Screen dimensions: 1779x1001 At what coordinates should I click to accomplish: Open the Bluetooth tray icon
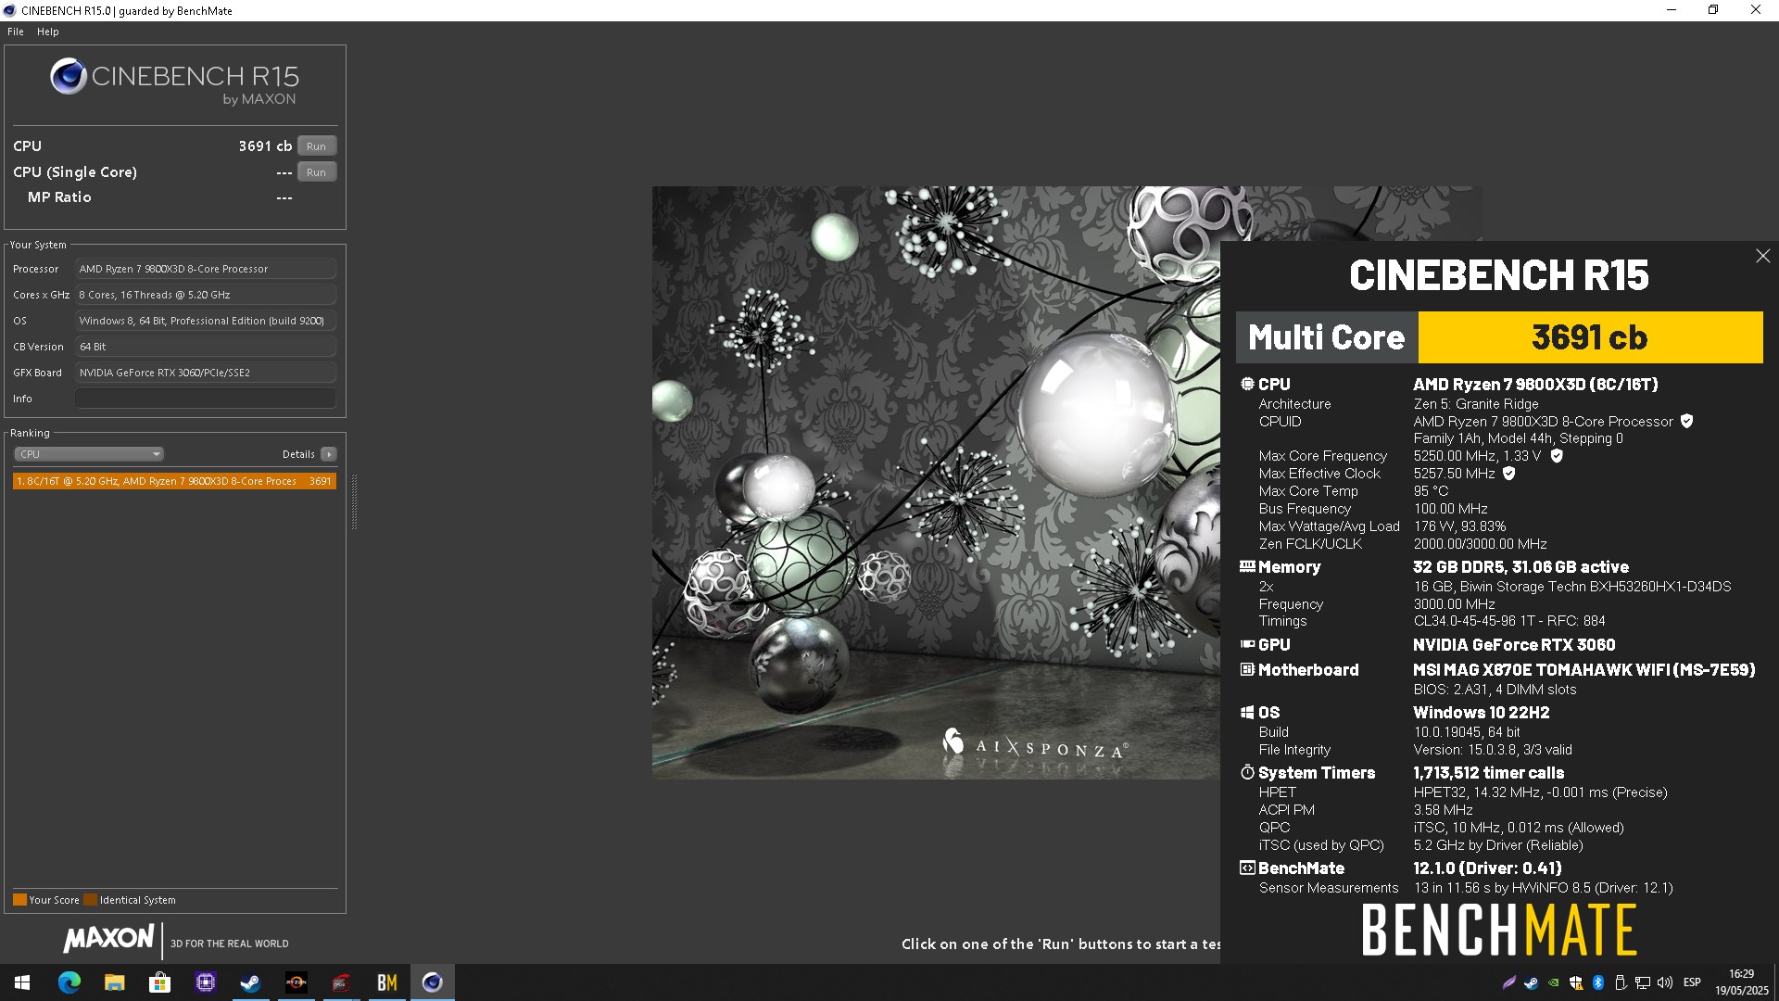pos(1598,982)
